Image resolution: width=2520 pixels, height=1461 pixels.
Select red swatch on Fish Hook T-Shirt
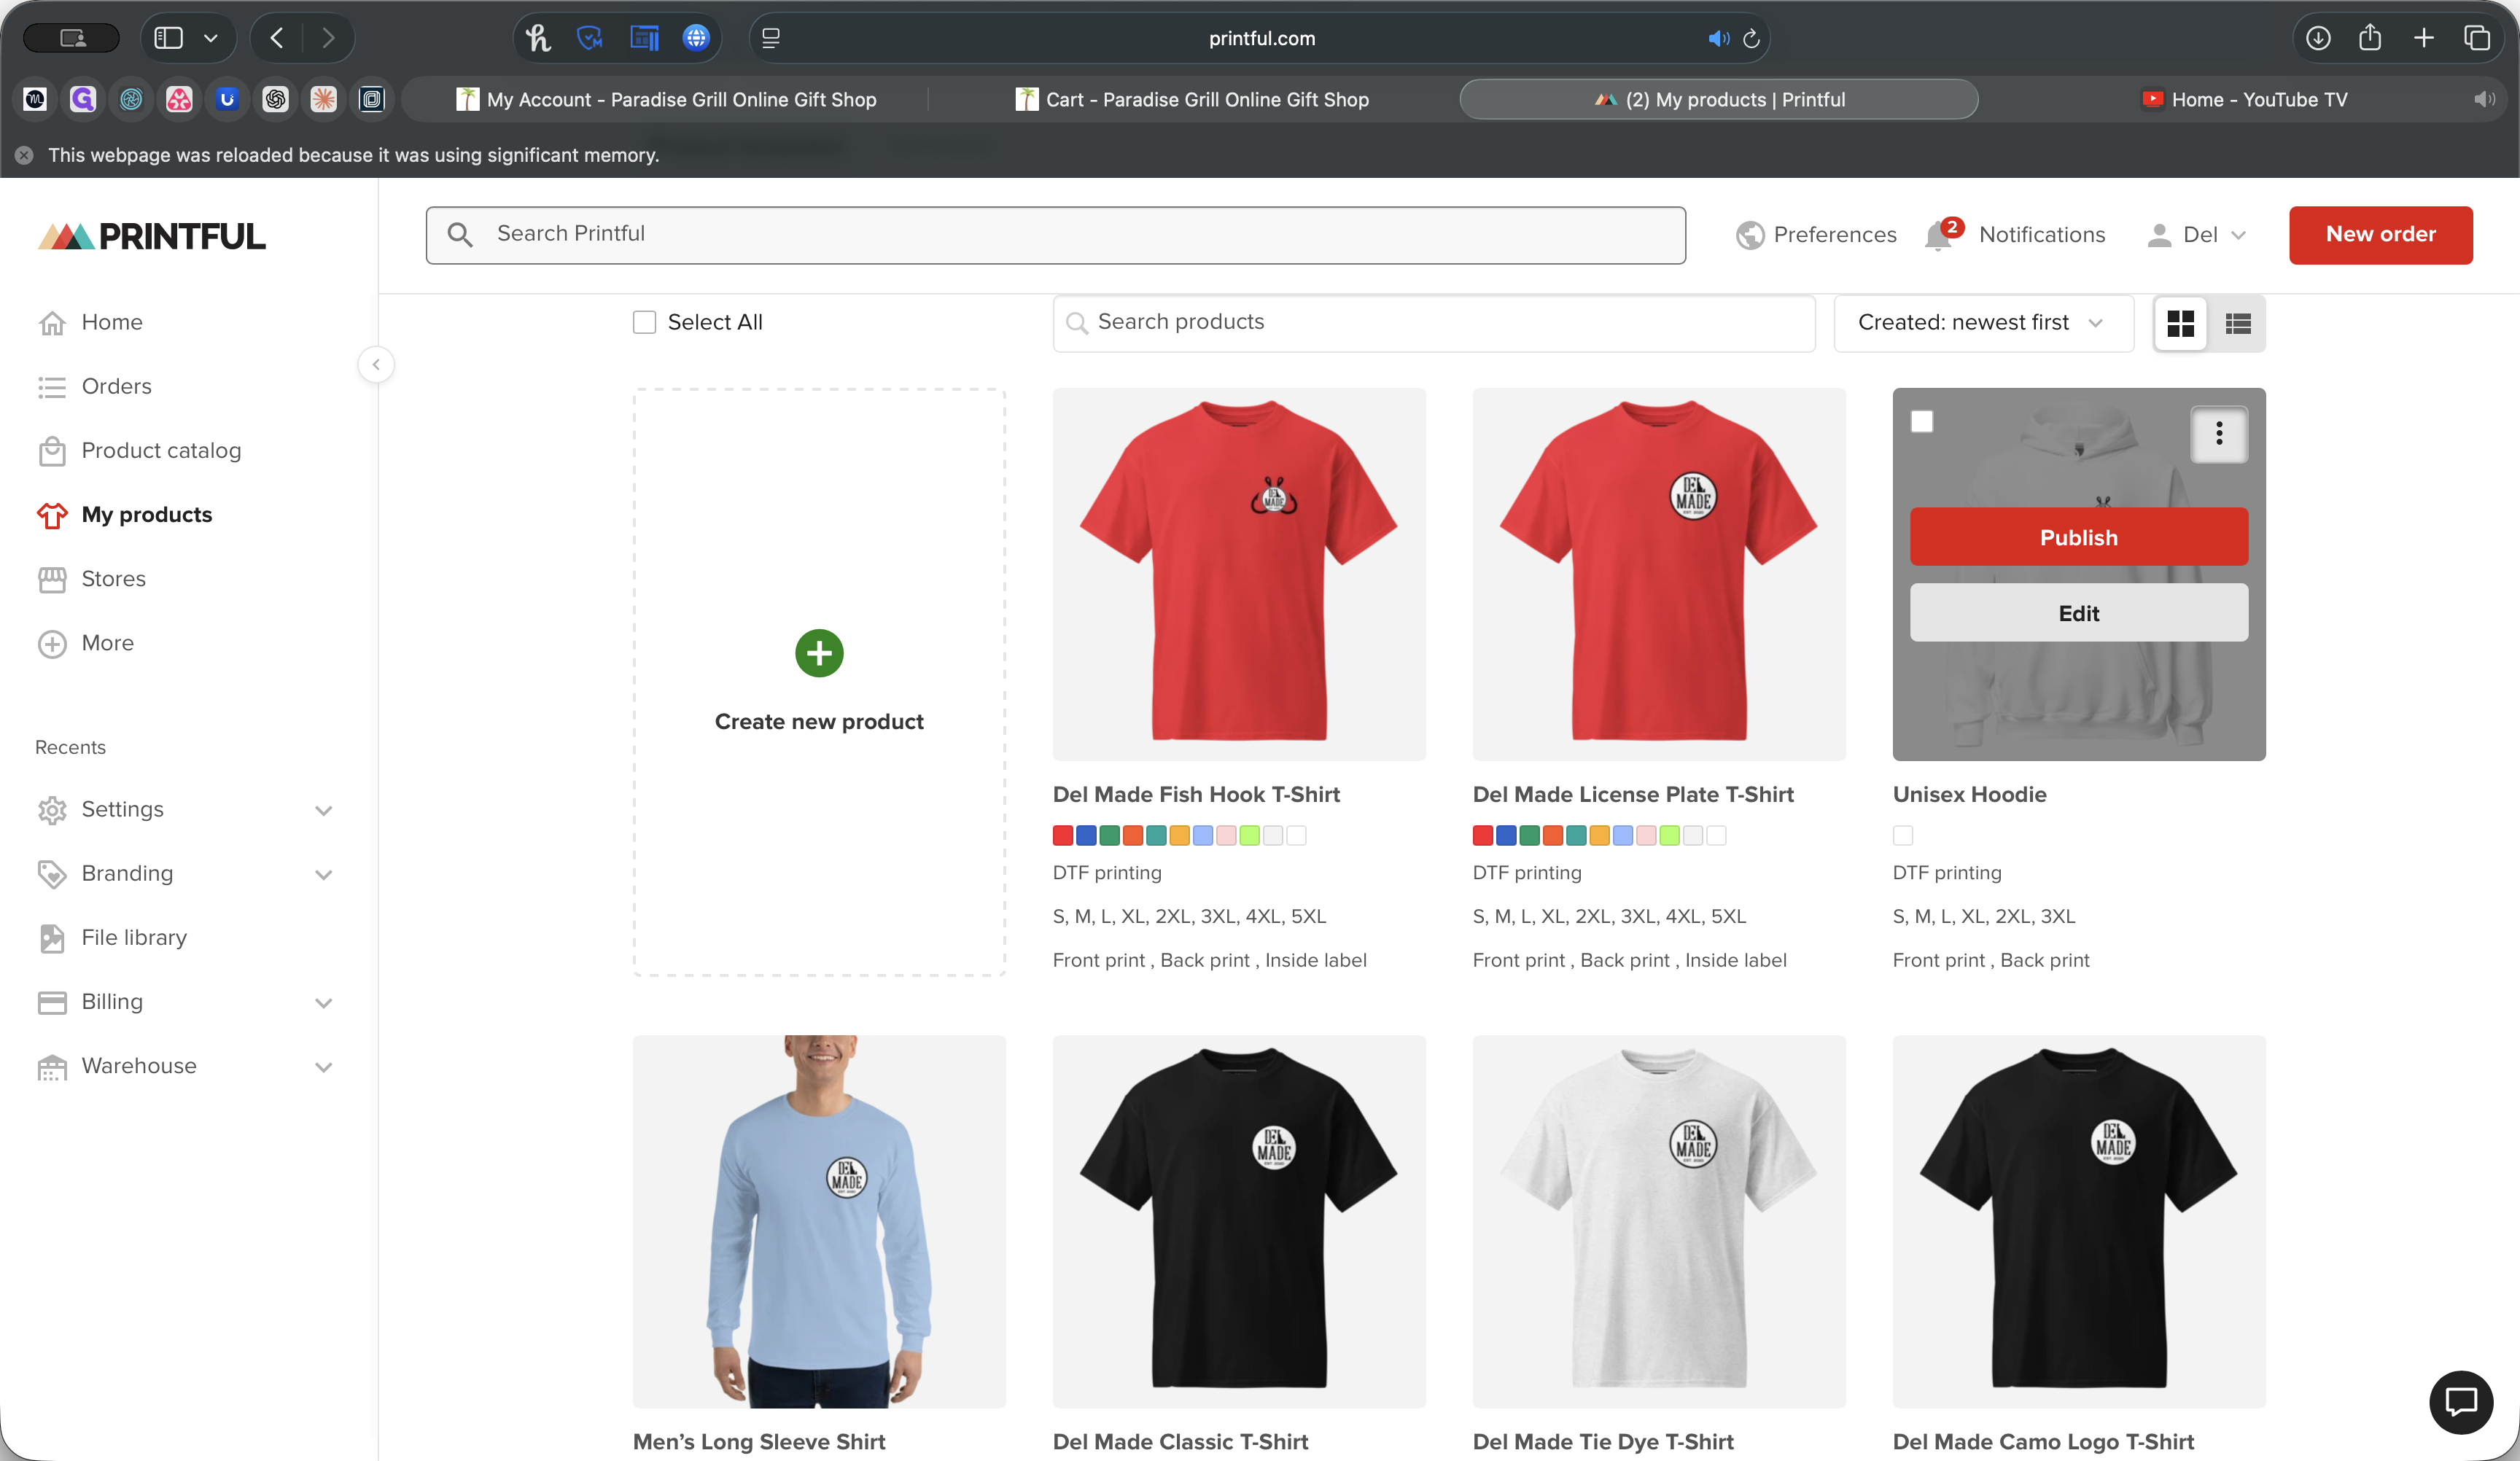point(1063,835)
